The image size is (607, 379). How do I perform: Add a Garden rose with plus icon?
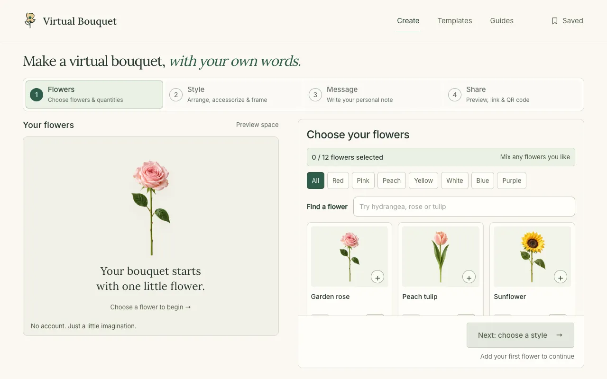pos(377,277)
